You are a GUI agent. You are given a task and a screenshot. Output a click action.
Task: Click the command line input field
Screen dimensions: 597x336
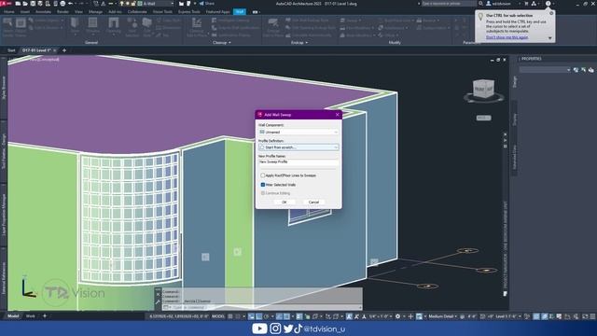click(x=263, y=307)
